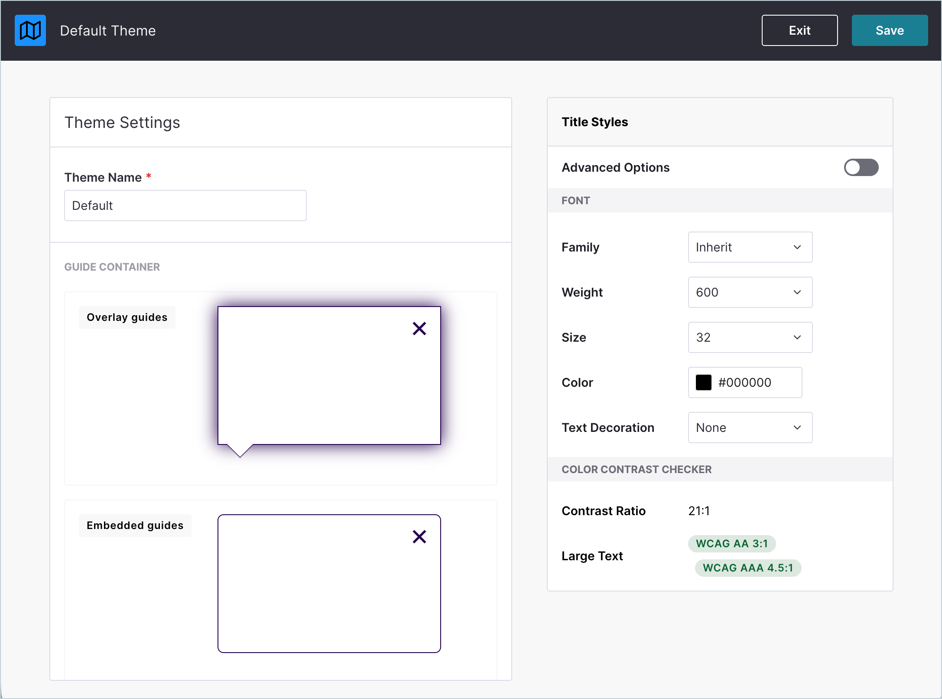Click the Advanced Options label
942x699 pixels.
tap(615, 167)
